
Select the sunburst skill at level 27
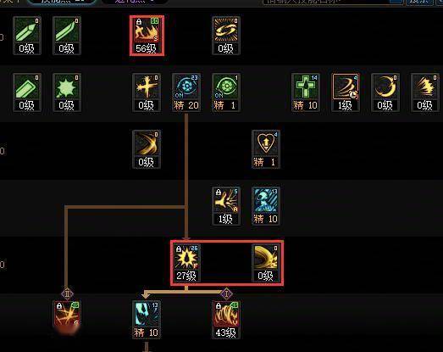186,263
